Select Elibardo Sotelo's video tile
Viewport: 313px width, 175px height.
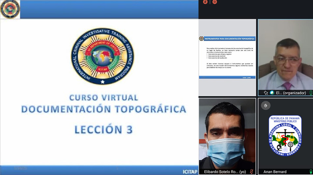tap(227, 137)
